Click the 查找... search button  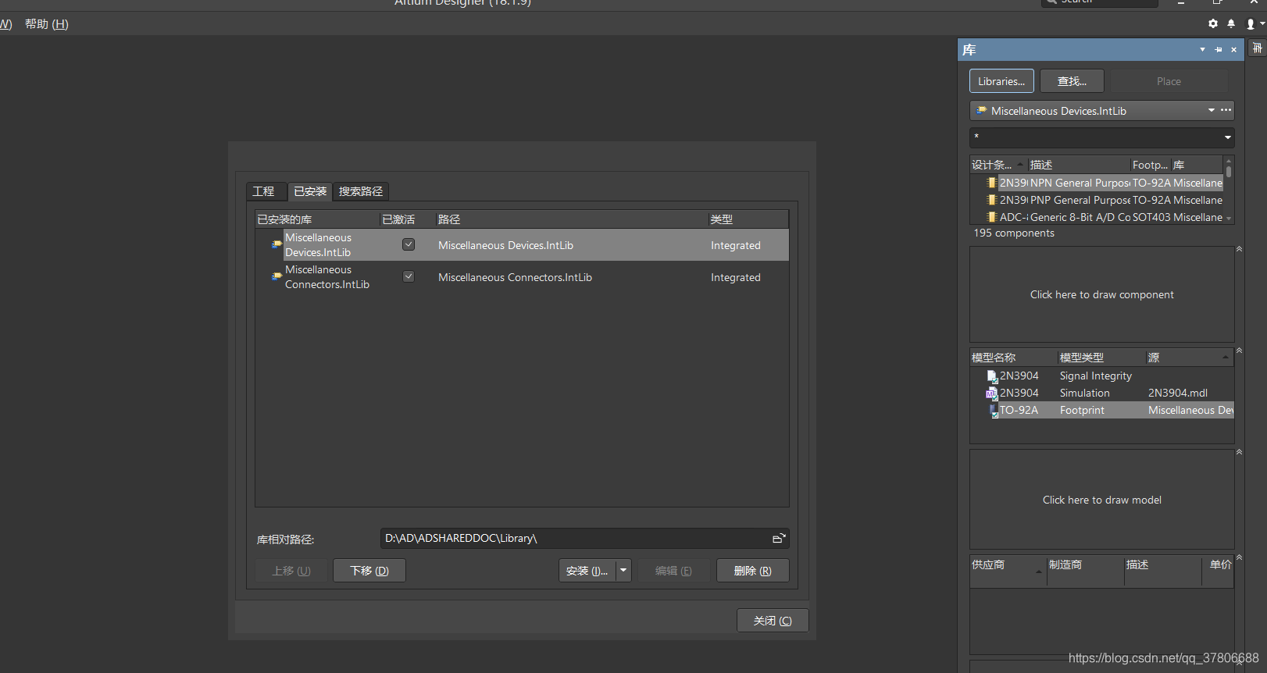[x=1072, y=81]
